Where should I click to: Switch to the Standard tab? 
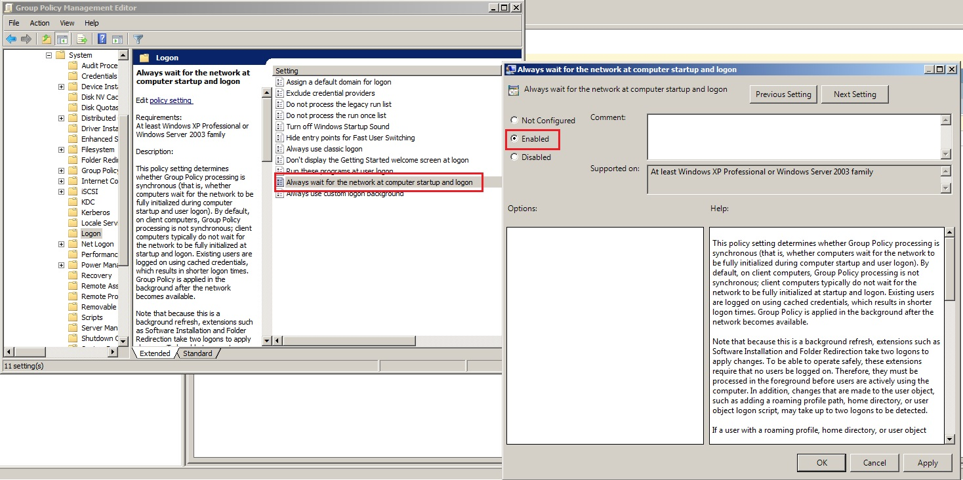click(197, 353)
